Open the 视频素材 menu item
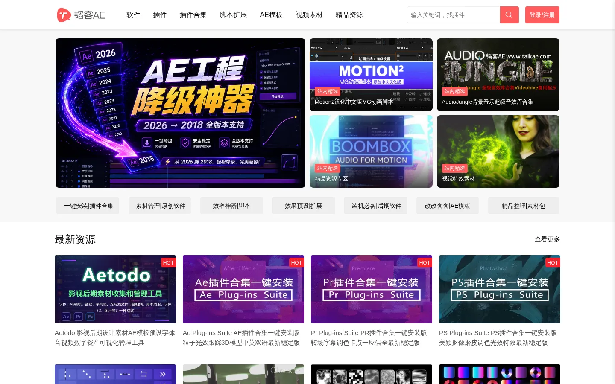The height and width of the screenshot is (384, 615). tap(309, 15)
